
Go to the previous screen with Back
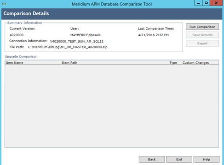(x=152, y=159)
